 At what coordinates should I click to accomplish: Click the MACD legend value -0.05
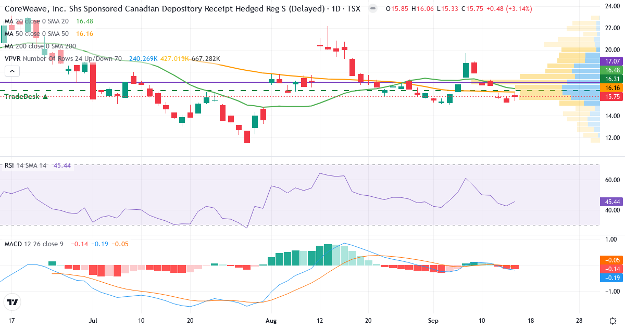pos(120,244)
